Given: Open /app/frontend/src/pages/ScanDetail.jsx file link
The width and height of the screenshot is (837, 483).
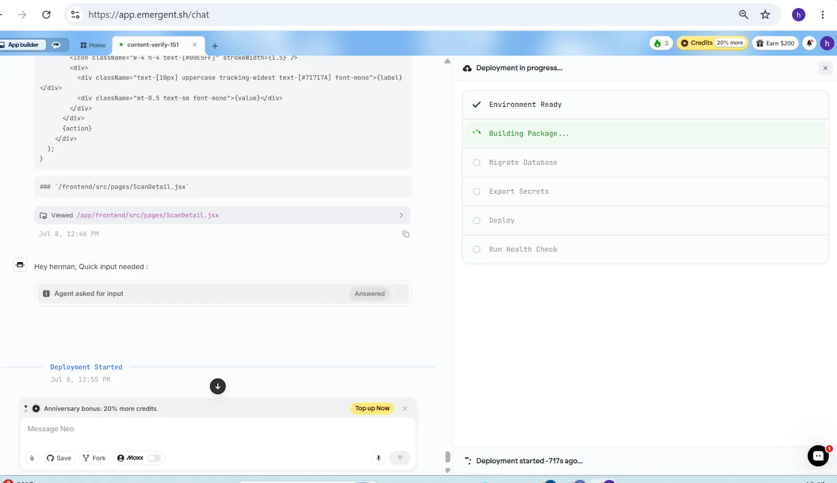Looking at the screenshot, I should [148, 215].
